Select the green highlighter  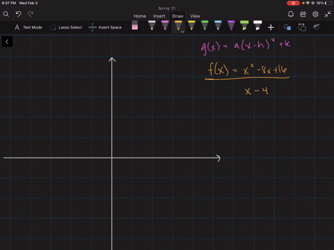(244, 26)
